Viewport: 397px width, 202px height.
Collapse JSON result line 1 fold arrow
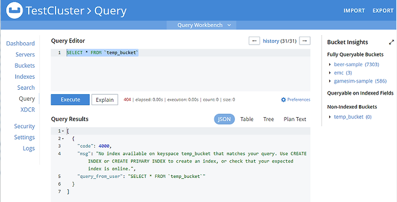[x=63, y=131]
